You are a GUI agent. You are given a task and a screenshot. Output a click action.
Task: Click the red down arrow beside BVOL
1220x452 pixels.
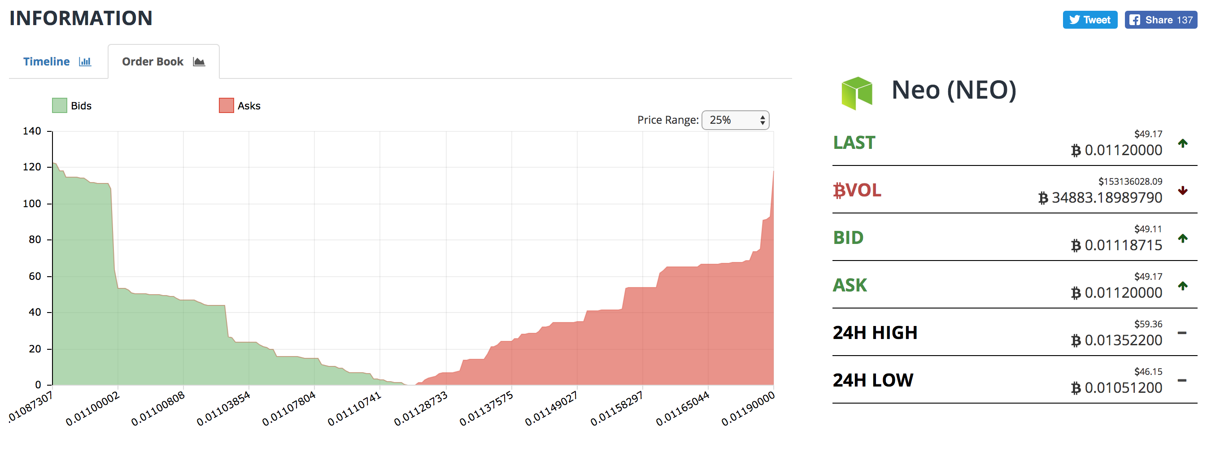pyautogui.click(x=1183, y=191)
